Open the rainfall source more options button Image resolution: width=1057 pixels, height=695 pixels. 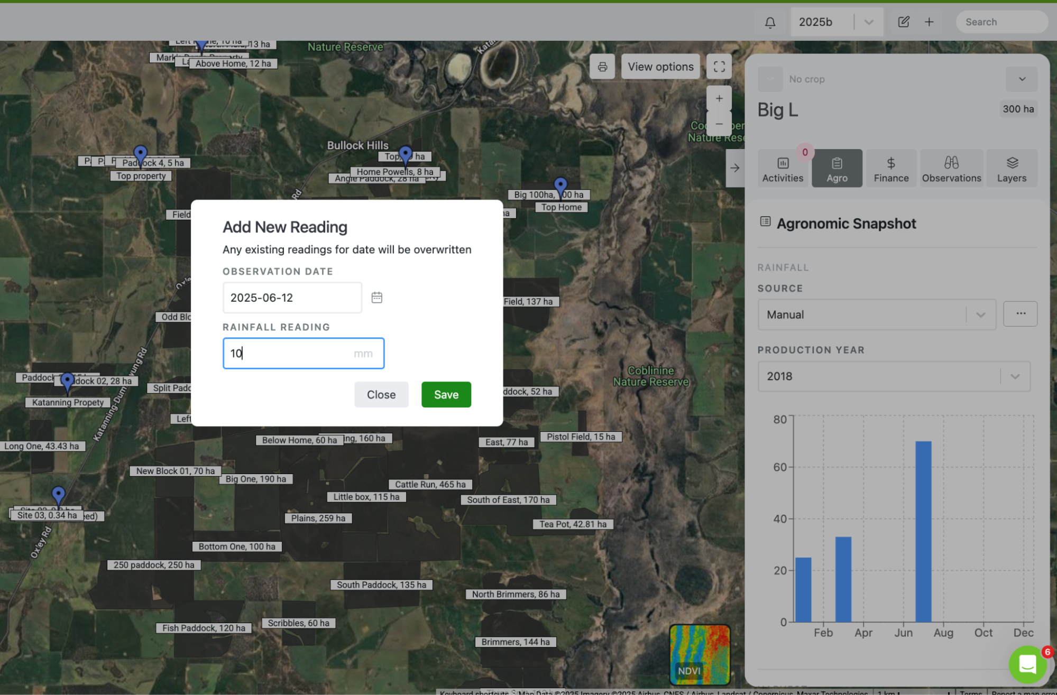1020,314
